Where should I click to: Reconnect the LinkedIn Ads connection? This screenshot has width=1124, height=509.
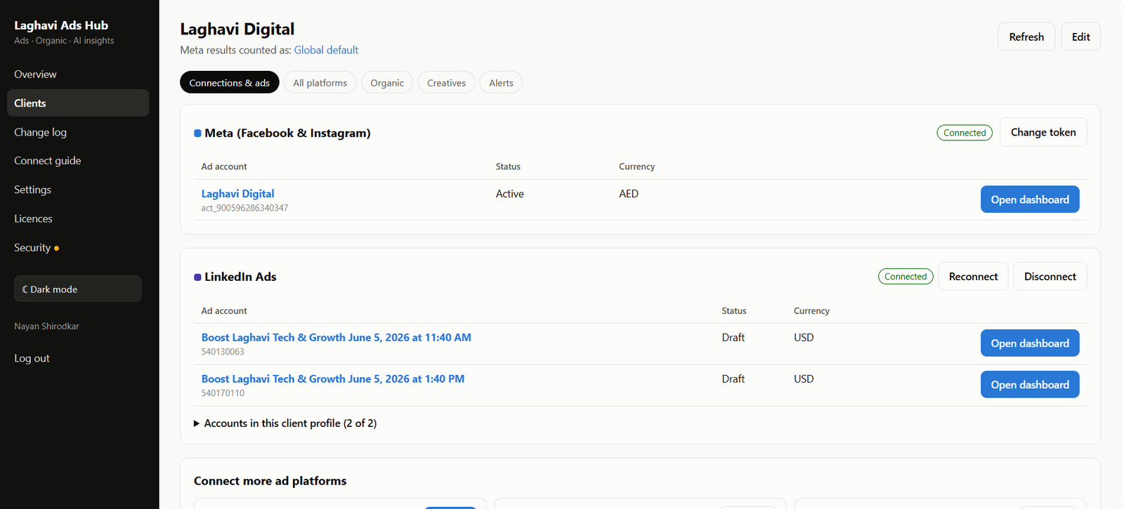[973, 277]
